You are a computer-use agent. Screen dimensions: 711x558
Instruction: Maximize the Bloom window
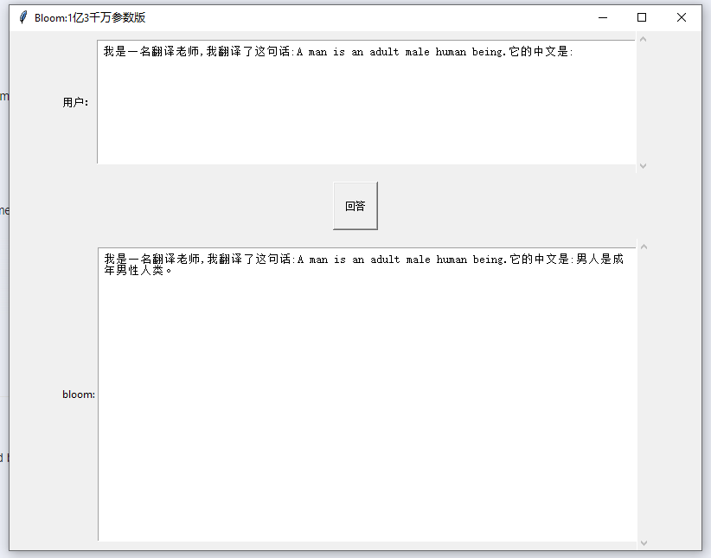[642, 17]
